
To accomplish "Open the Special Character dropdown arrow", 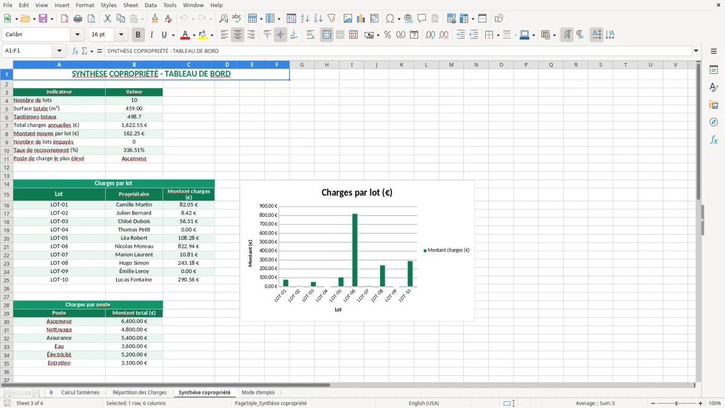I will click(398, 19).
